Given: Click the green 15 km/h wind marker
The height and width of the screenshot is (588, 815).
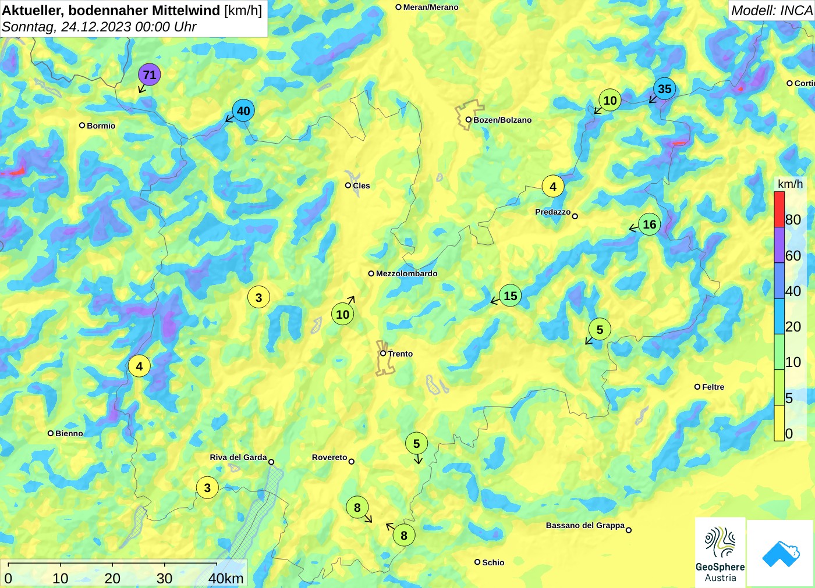Looking at the screenshot, I should pos(511,296).
